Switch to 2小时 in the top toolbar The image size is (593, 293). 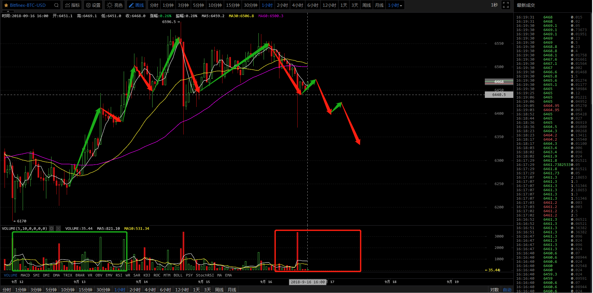coord(282,5)
